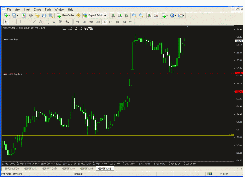Switch chart to Candlesticks mode
The height and width of the screenshot is (177, 245).
(120, 15)
